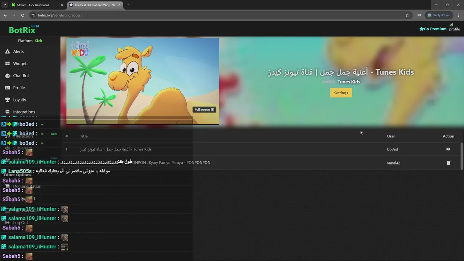Viewport: 464px width, 261px height.
Task: Close the Kick Dashboard tab
Action: tap(62, 5)
